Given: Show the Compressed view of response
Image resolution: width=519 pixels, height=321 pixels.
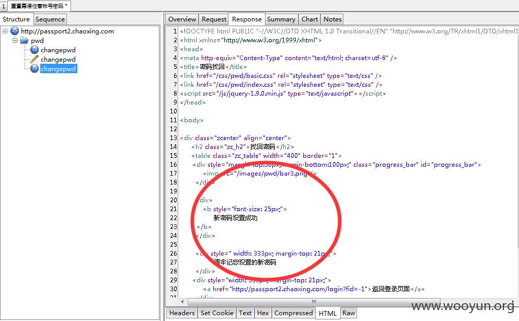Looking at the screenshot, I should (293, 313).
